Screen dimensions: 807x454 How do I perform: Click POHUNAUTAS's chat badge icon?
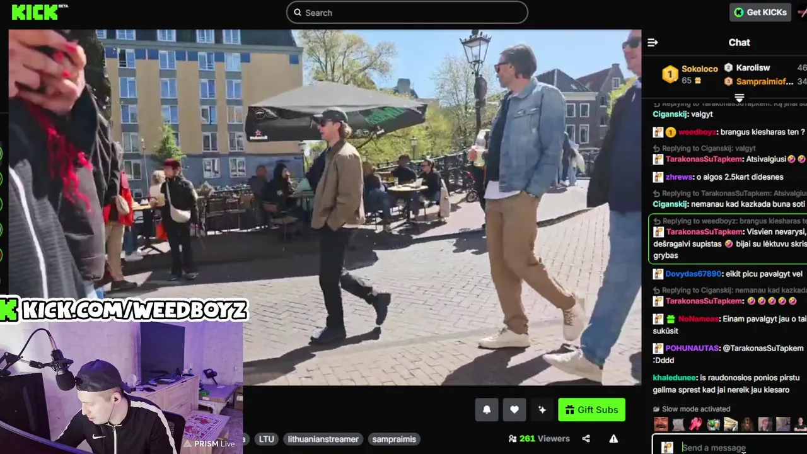point(658,348)
